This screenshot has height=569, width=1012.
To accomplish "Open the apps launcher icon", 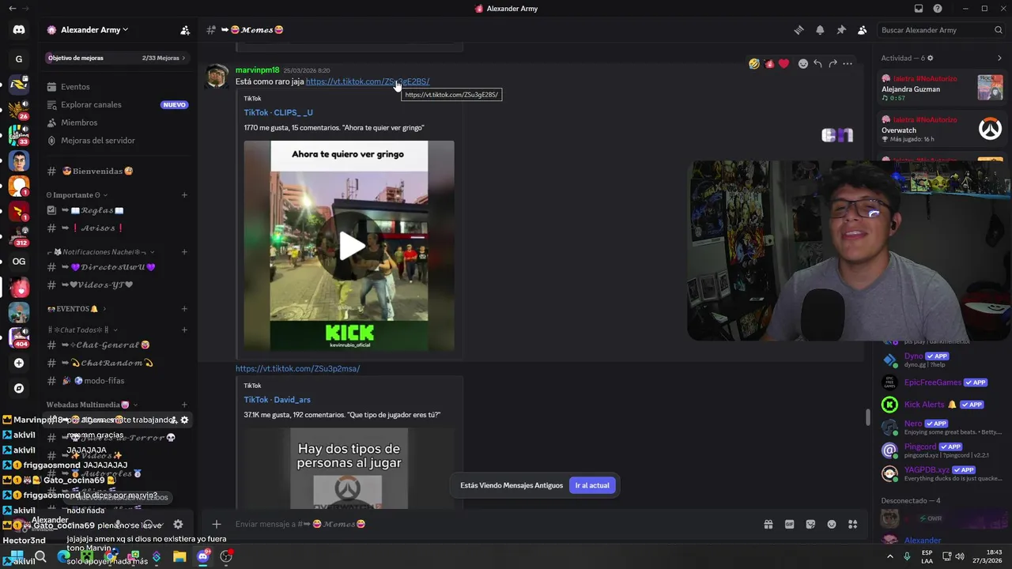I will tap(853, 524).
